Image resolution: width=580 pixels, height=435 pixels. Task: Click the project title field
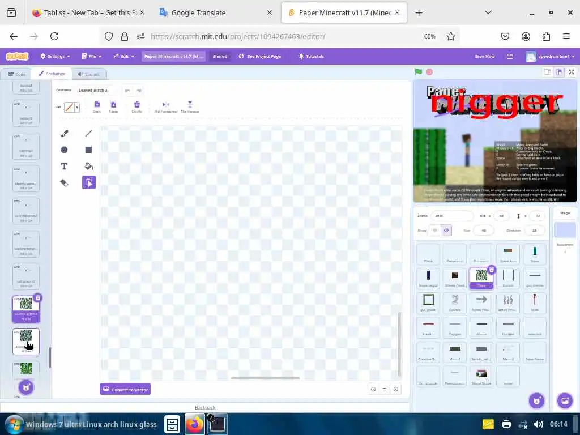173,56
